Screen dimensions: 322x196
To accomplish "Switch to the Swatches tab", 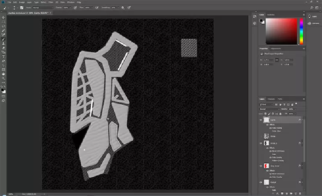I will pos(271,15).
